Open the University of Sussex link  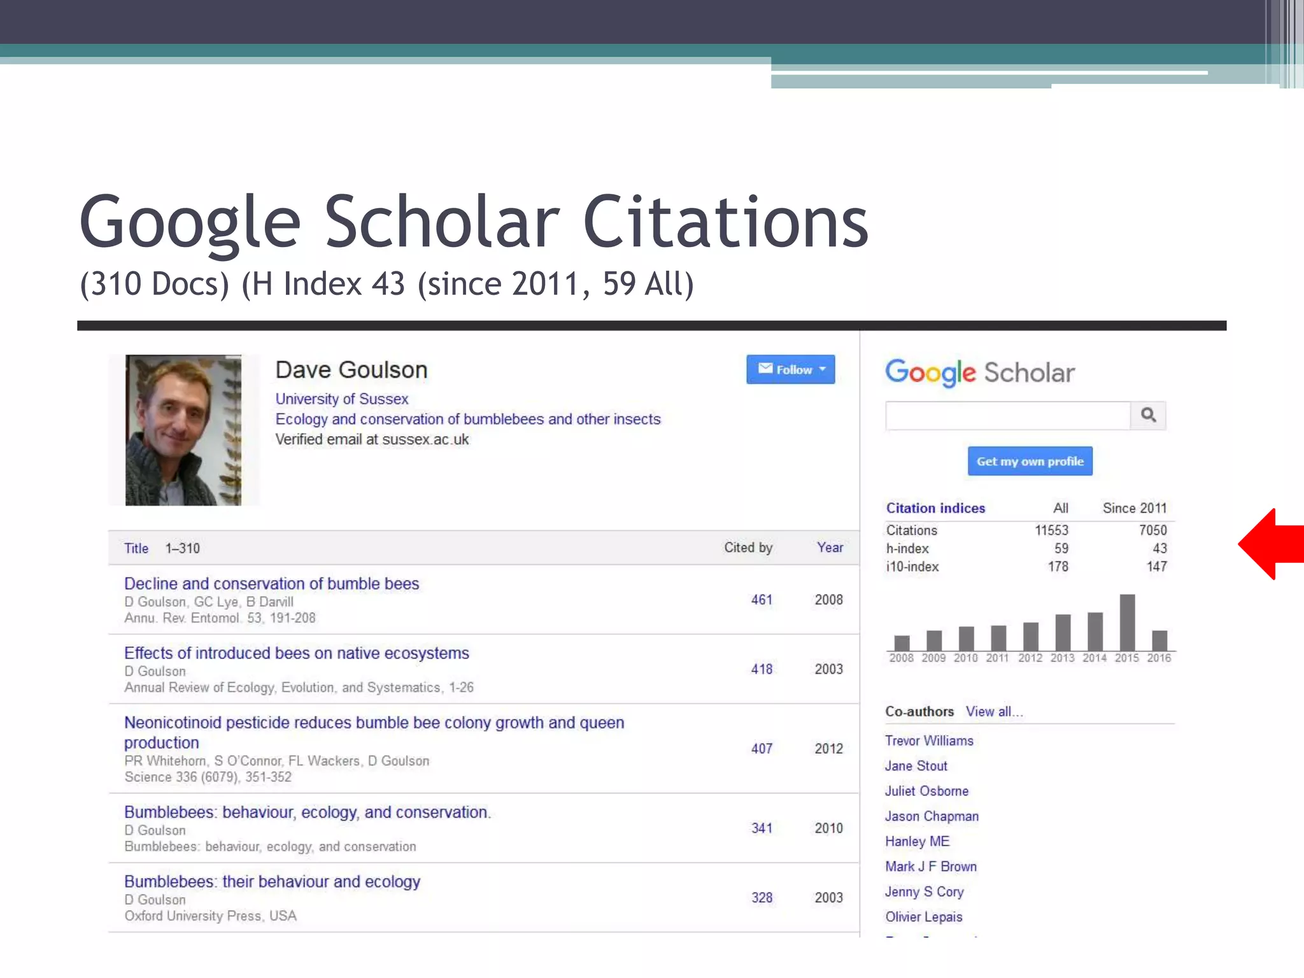coord(342,399)
